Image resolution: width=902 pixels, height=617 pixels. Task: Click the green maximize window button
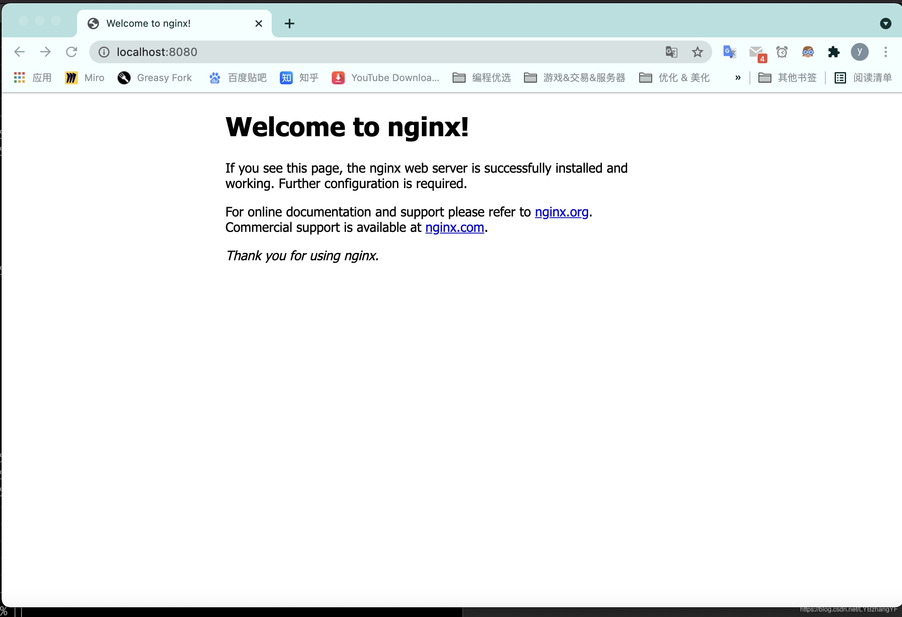(x=56, y=21)
